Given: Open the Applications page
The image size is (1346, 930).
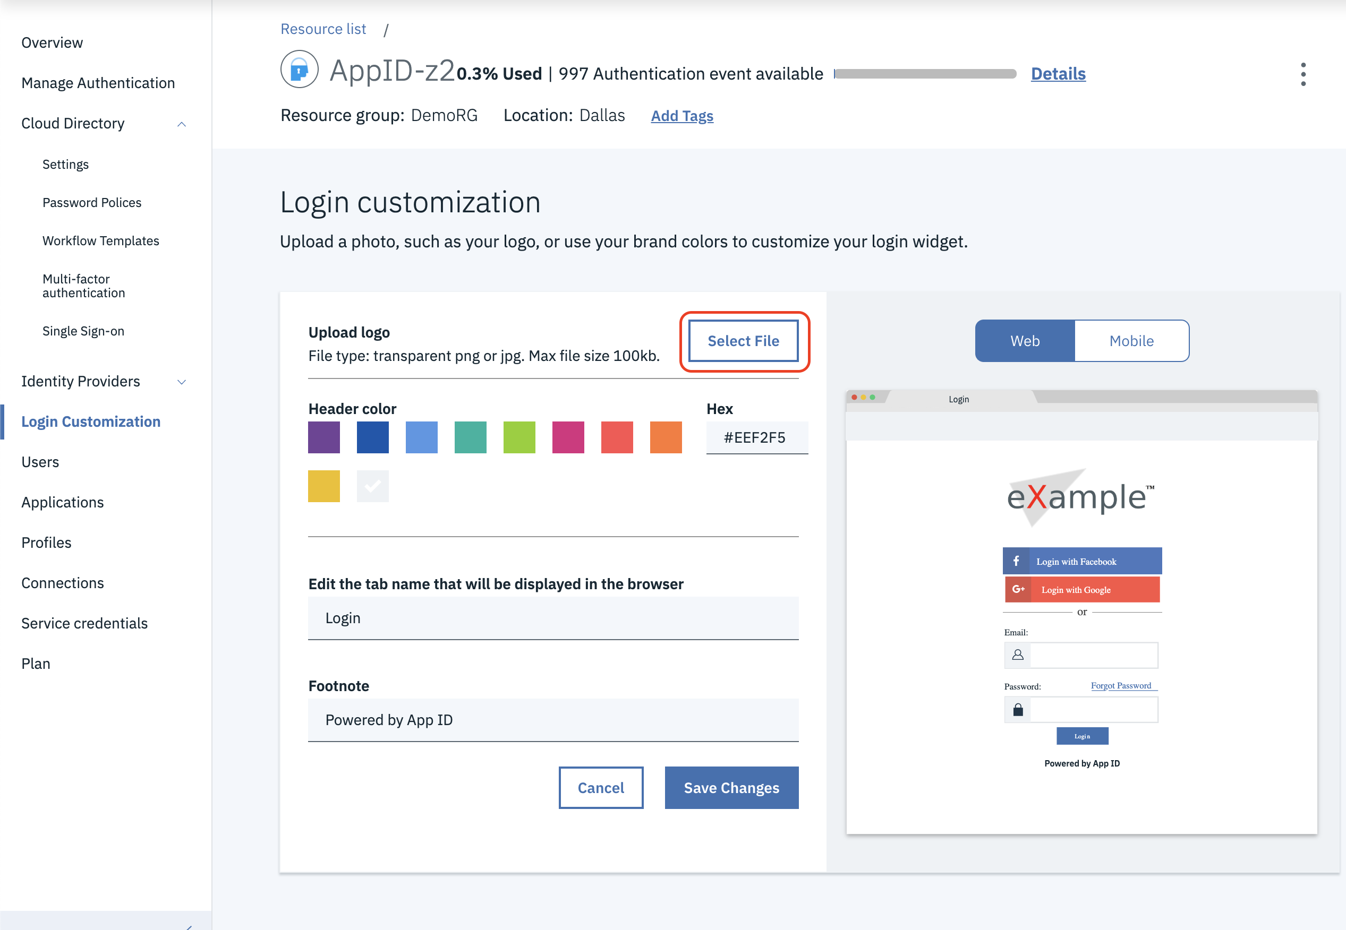Looking at the screenshot, I should (63, 502).
